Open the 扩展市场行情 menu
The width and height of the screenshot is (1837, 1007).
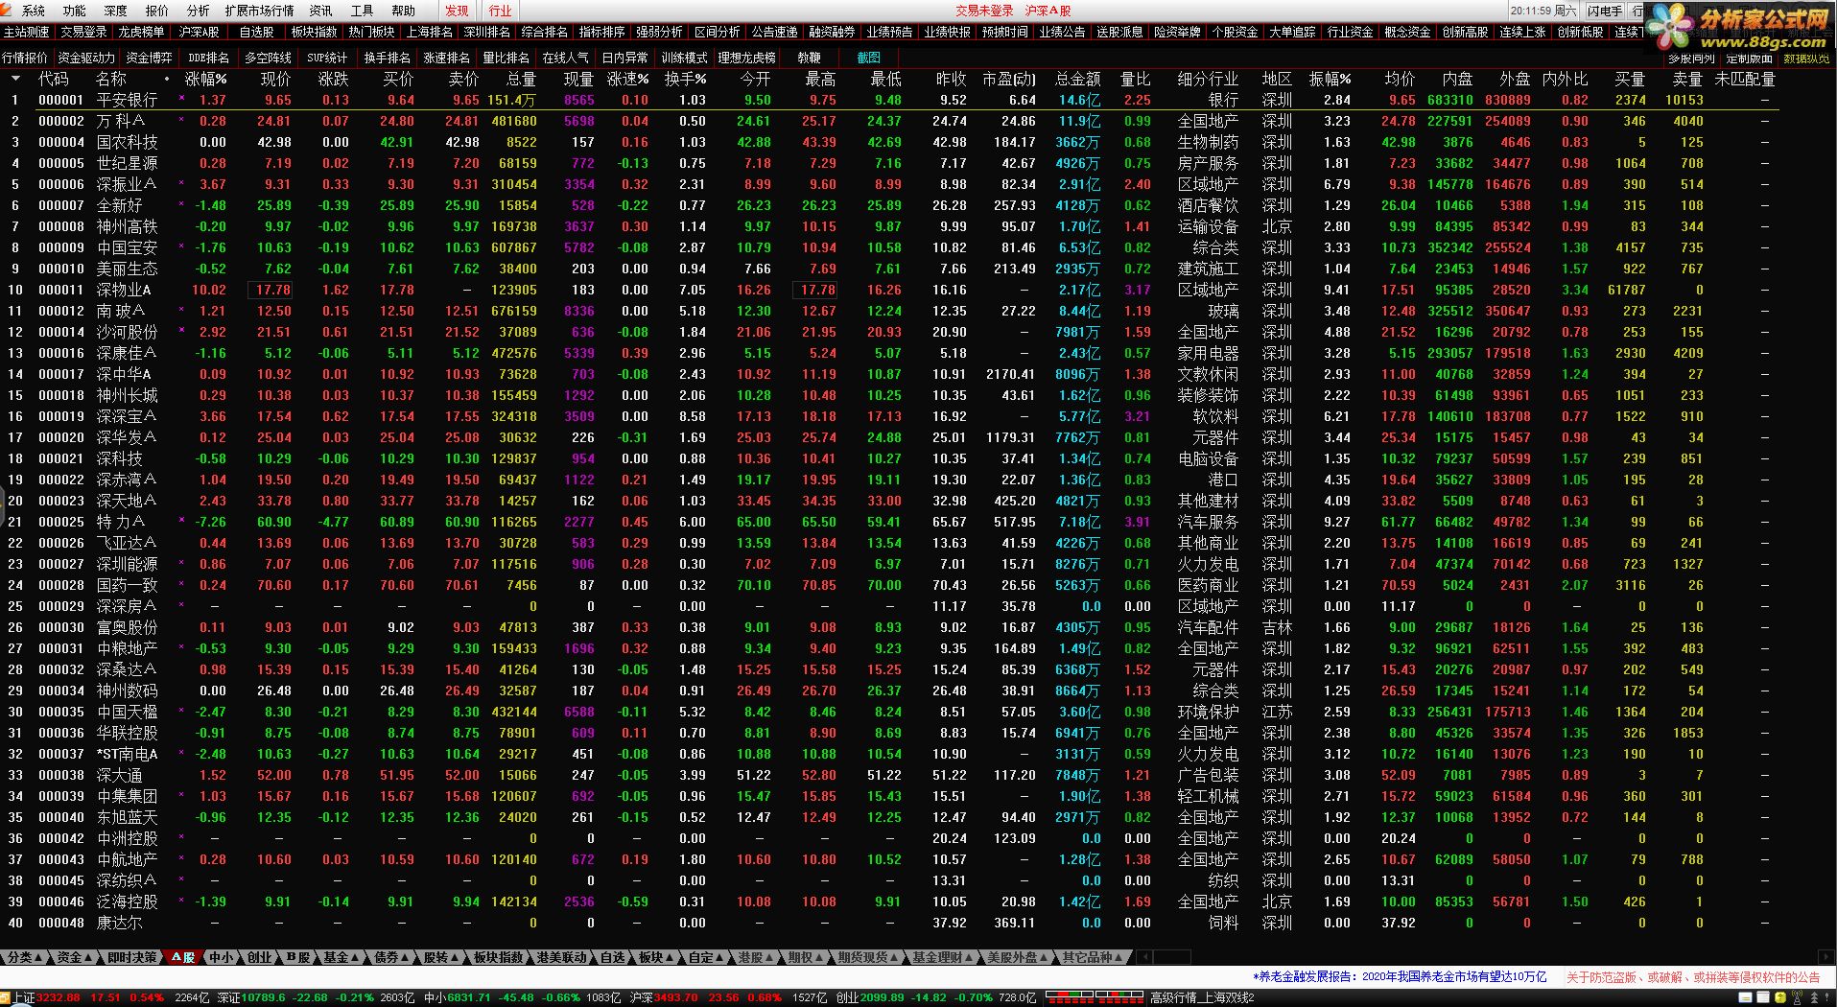[259, 11]
